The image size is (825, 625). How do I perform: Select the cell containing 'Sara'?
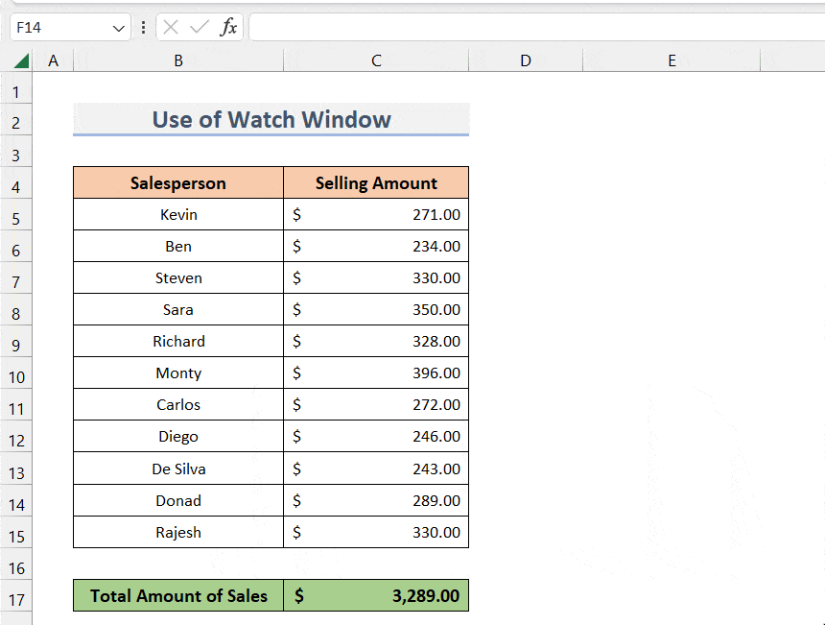178,309
